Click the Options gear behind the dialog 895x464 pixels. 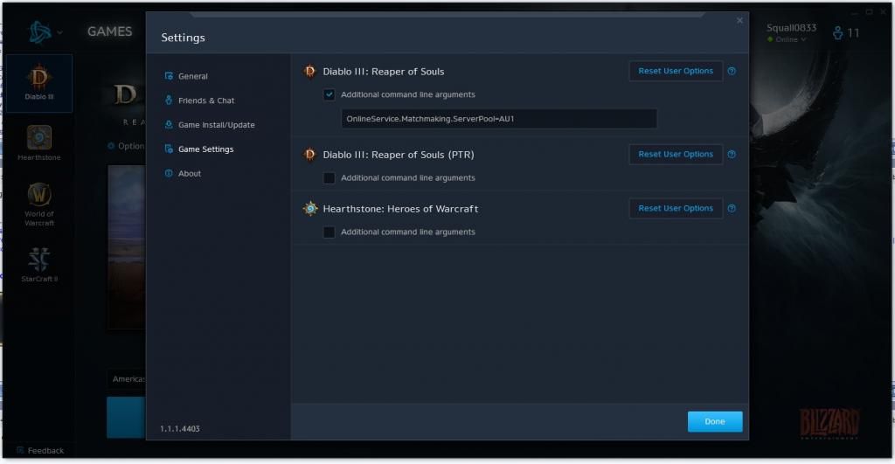pyautogui.click(x=111, y=146)
